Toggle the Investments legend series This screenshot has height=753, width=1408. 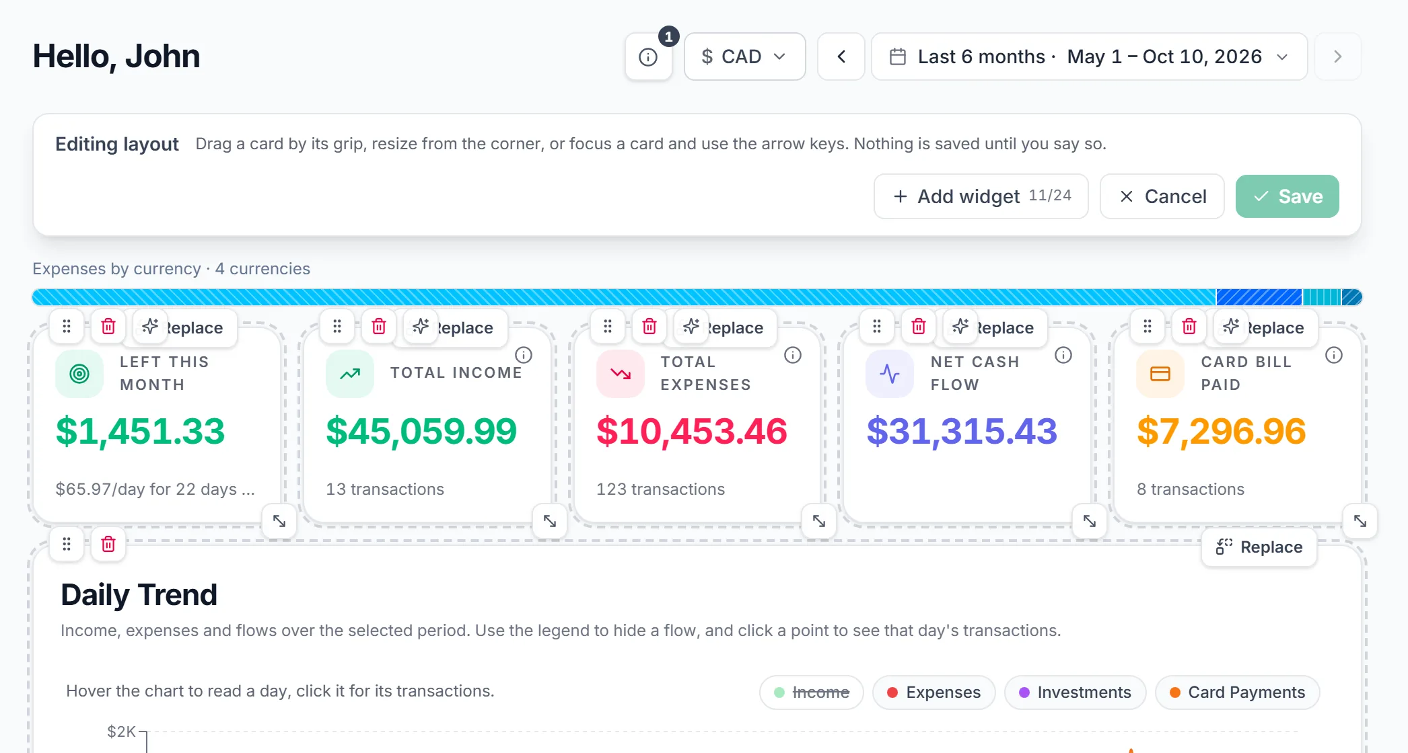click(1076, 692)
